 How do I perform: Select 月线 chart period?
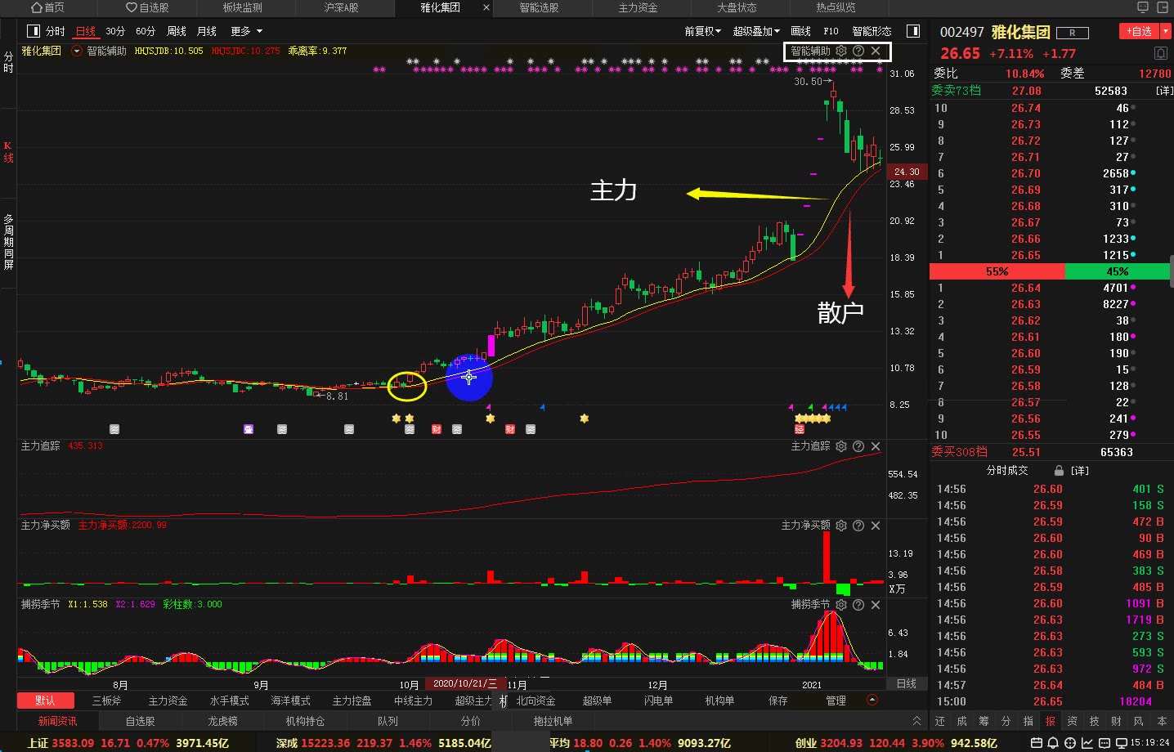(x=207, y=31)
